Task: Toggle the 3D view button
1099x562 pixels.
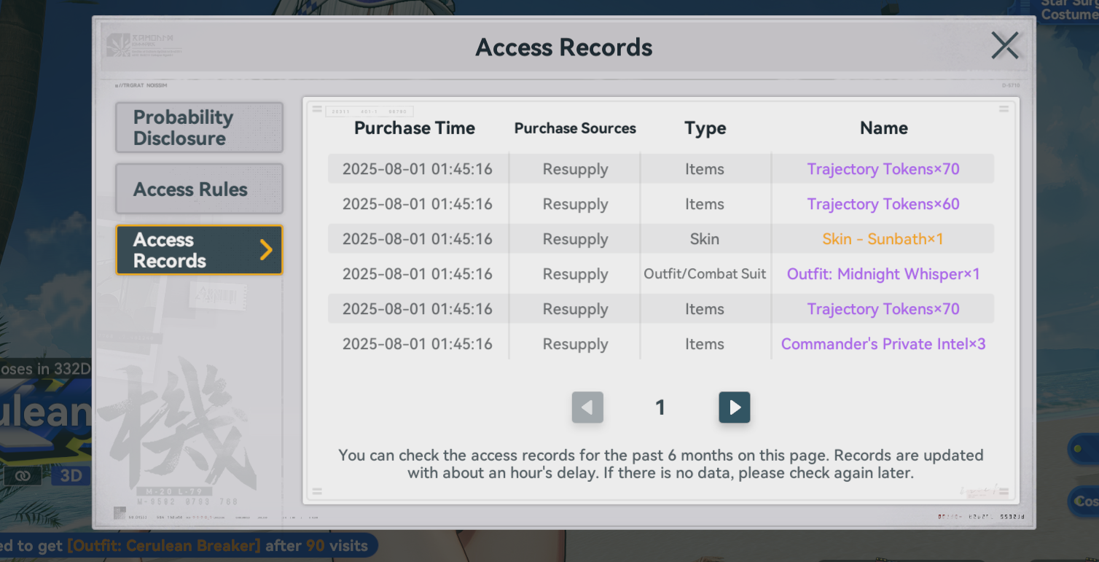Action: pyautogui.click(x=70, y=476)
